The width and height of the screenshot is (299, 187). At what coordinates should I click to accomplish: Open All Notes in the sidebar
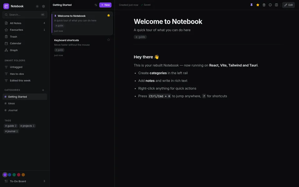click(x=25, y=23)
